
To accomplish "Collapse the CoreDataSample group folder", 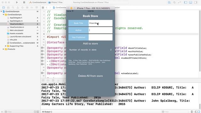I will pos(3,15).
